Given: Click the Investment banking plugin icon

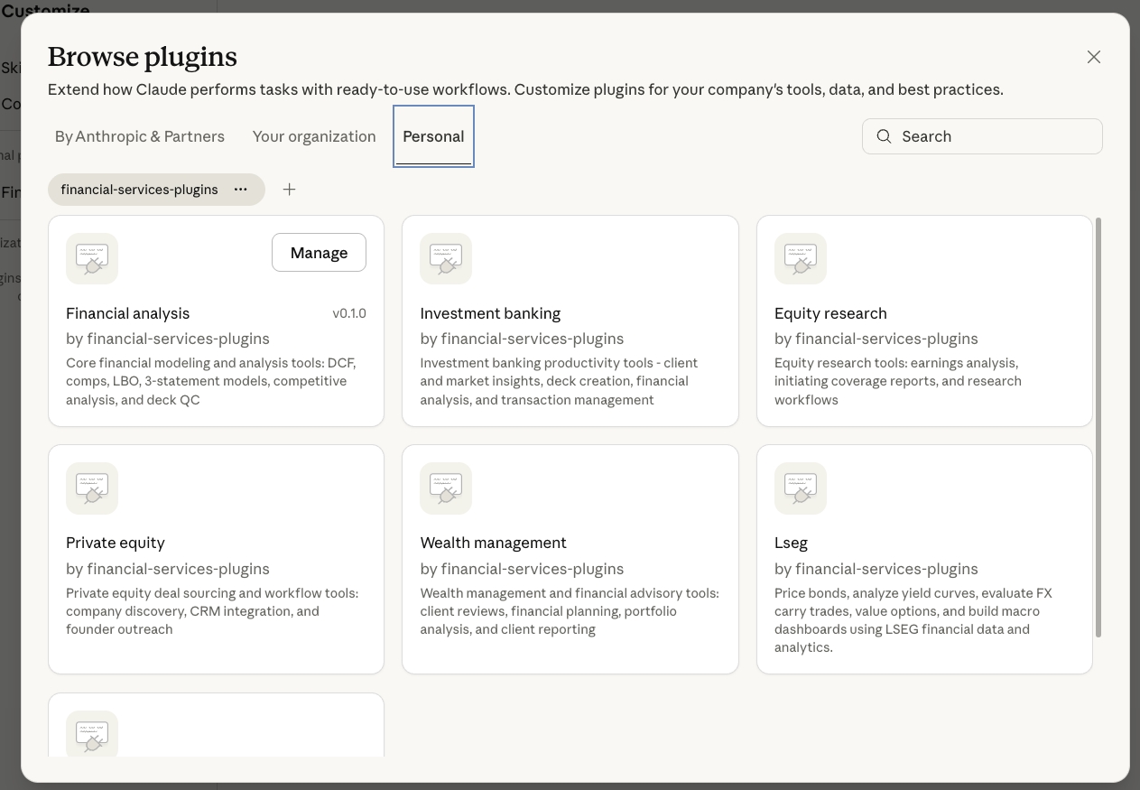Looking at the screenshot, I should (x=446, y=259).
